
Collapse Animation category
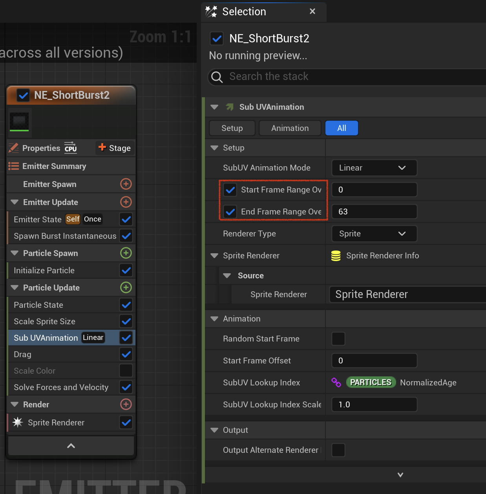click(214, 319)
